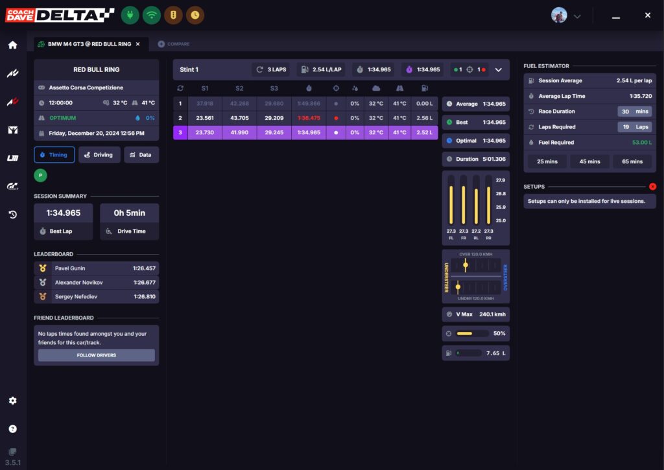Click the green plug connection status icon
This screenshot has height=470, width=664.
pyautogui.click(x=130, y=15)
